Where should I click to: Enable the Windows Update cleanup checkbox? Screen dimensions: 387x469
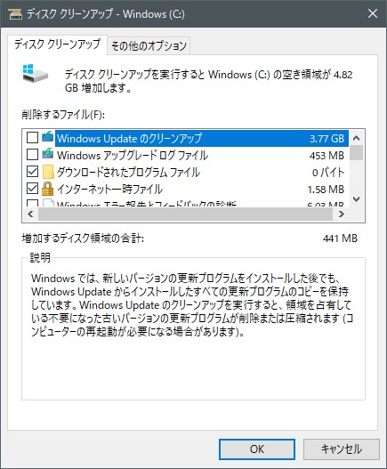coord(32,138)
